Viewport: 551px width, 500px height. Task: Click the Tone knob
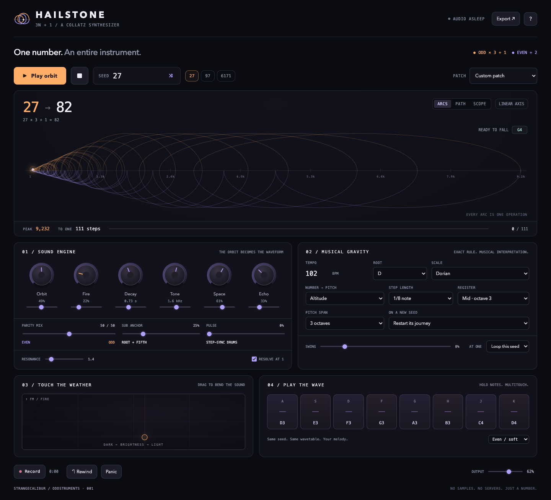(175, 274)
